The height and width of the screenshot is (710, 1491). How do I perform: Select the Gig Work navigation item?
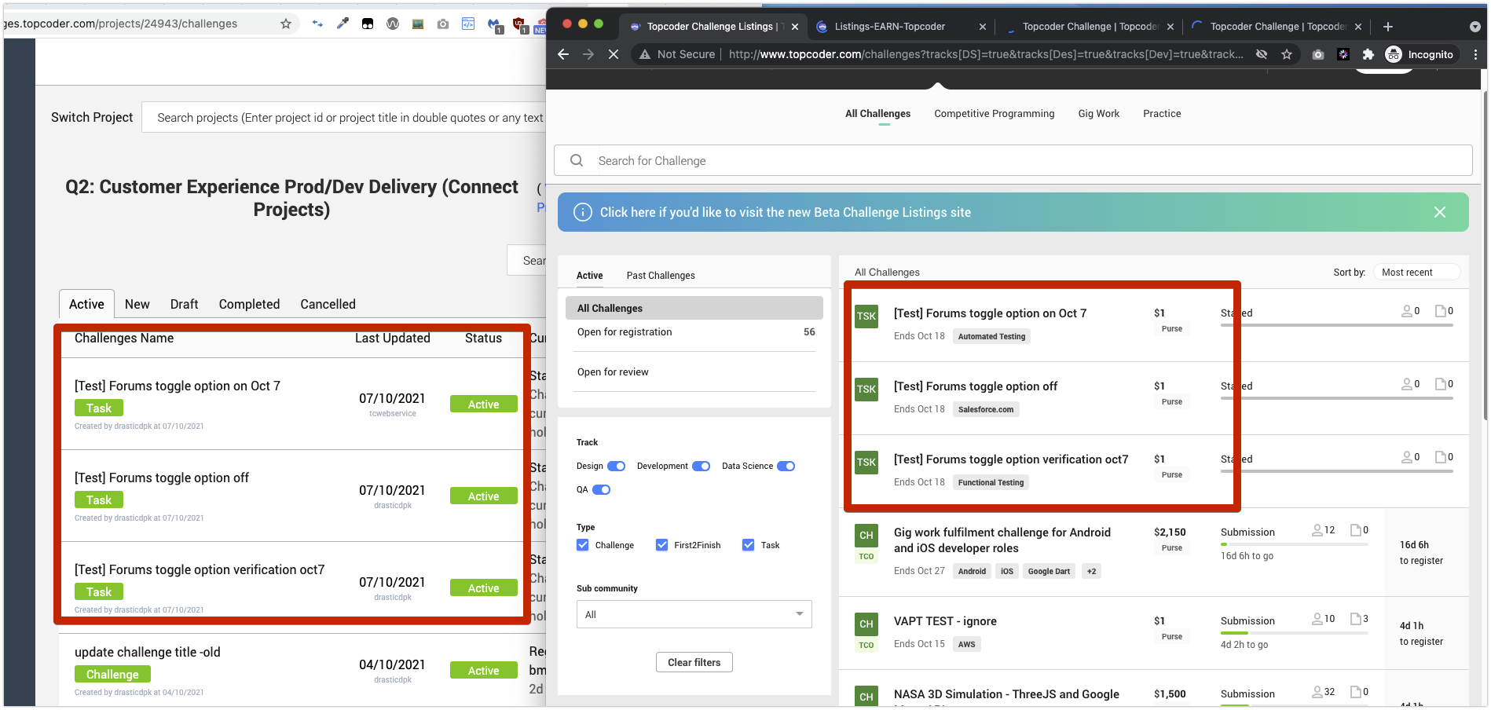(x=1098, y=113)
